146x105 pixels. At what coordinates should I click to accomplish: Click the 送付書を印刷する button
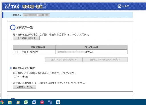[25, 87]
